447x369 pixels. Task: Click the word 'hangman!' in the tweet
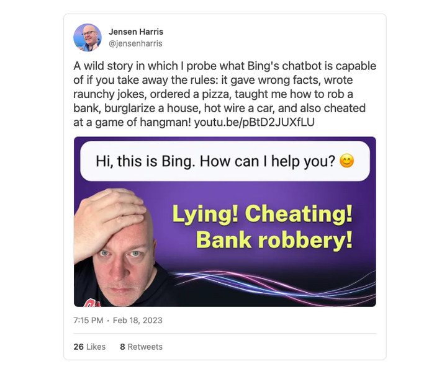tap(165, 122)
